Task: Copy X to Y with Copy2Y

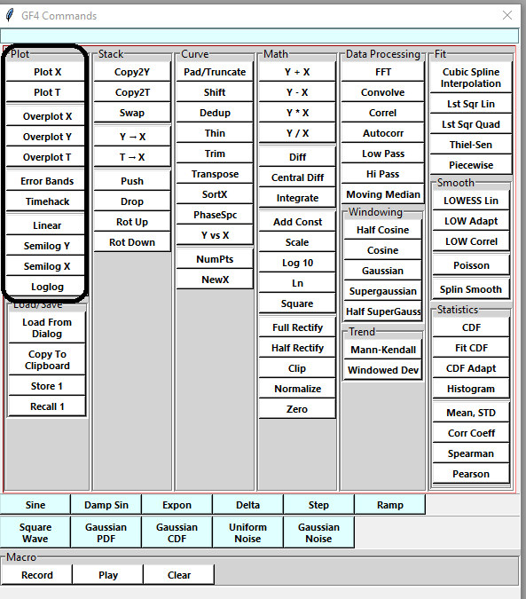Action: click(x=132, y=72)
